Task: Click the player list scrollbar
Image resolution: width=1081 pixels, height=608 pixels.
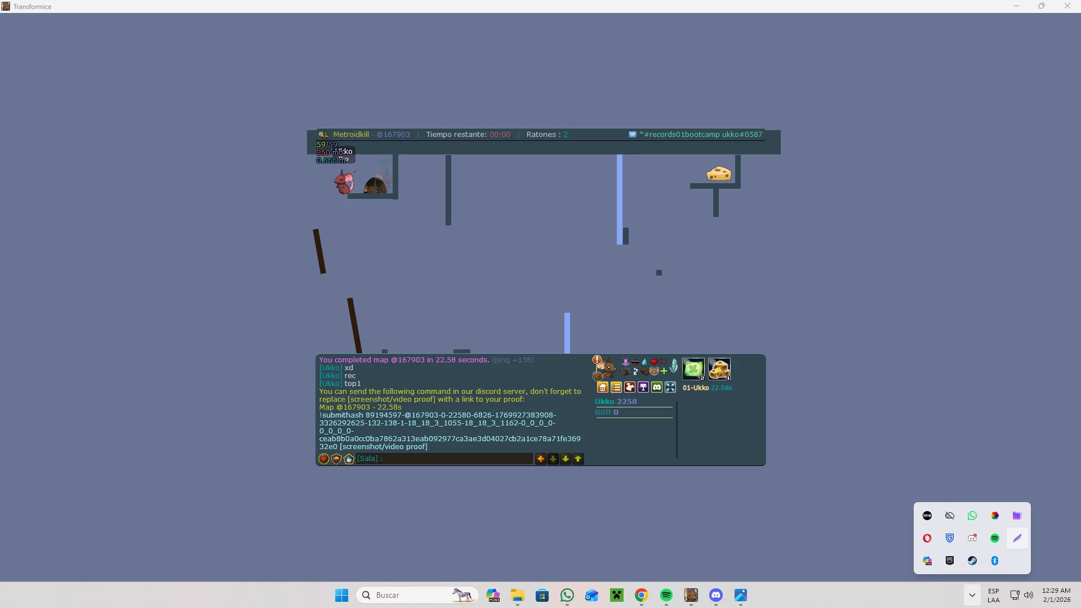Action: [677, 430]
